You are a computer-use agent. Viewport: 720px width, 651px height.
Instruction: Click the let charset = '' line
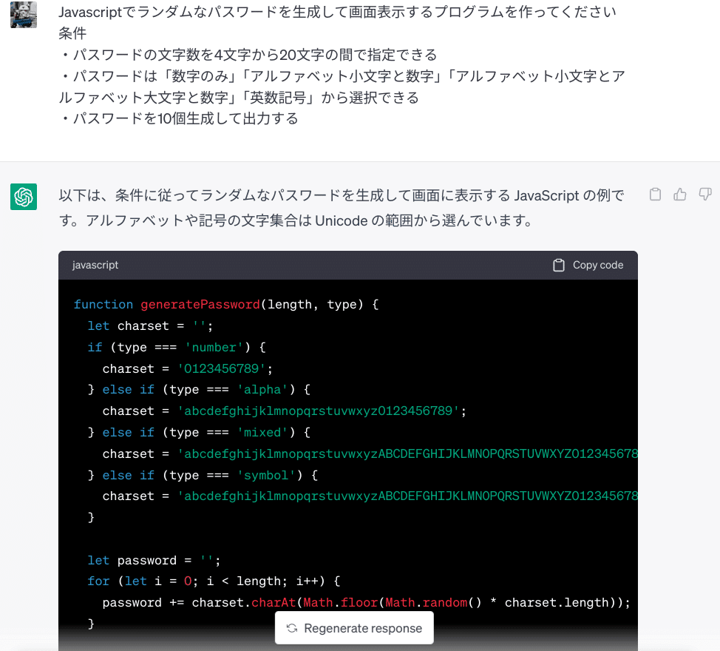[150, 326]
